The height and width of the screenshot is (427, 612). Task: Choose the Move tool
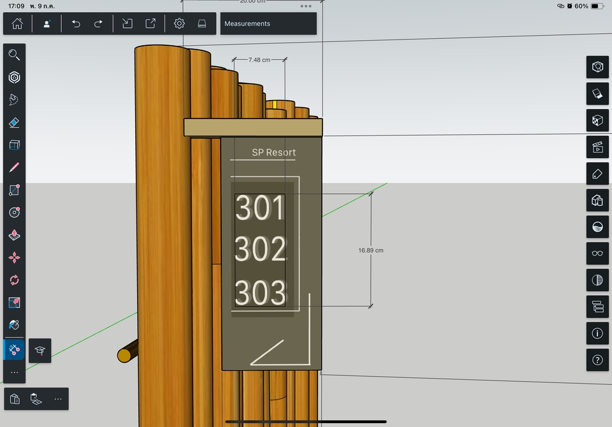(14, 257)
